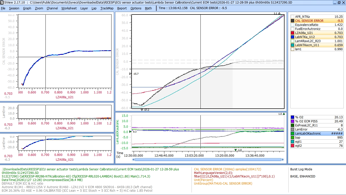
Task: Click the 0.3 green arrow marker on lower graph
Action: point(131,132)
